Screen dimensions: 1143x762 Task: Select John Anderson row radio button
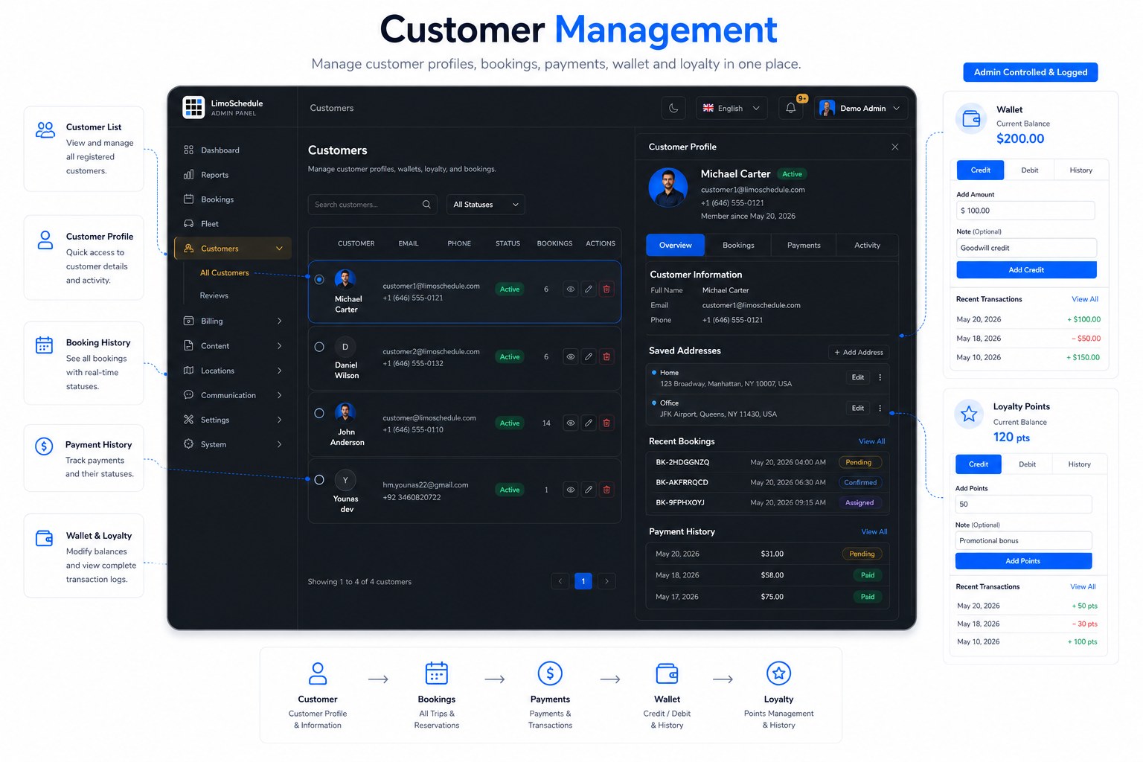pyautogui.click(x=319, y=413)
